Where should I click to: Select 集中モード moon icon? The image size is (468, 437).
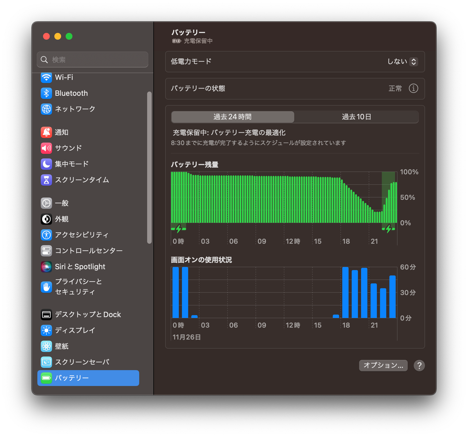pyautogui.click(x=46, y=164)
